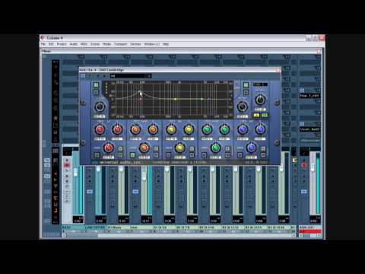Click the green band's left upper knob
365x274 pixels.
[207, 129]
